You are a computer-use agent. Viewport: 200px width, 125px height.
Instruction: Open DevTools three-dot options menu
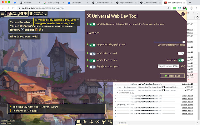coord(193,13)
